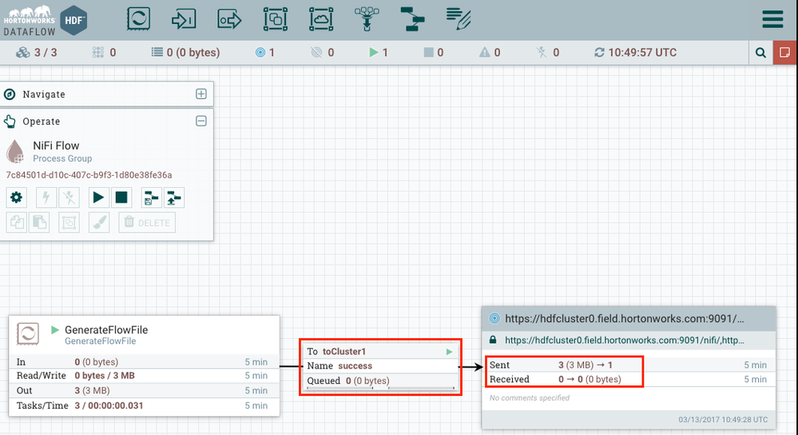Click the 03/13/2017 10:49:28 UTC timestamp

723,420
